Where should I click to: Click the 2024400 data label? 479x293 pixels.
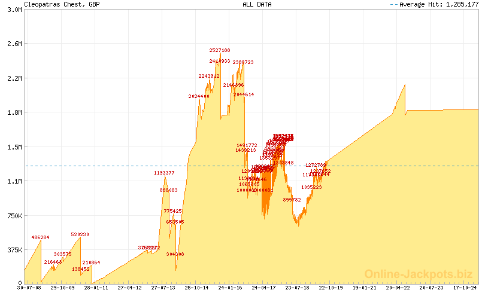click(199, 96)
